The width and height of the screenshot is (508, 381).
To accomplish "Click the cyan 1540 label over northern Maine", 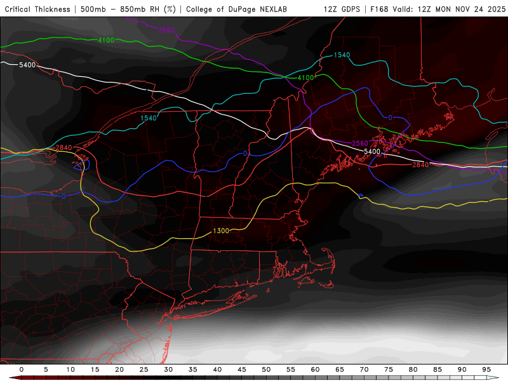I will pos(342,55).
